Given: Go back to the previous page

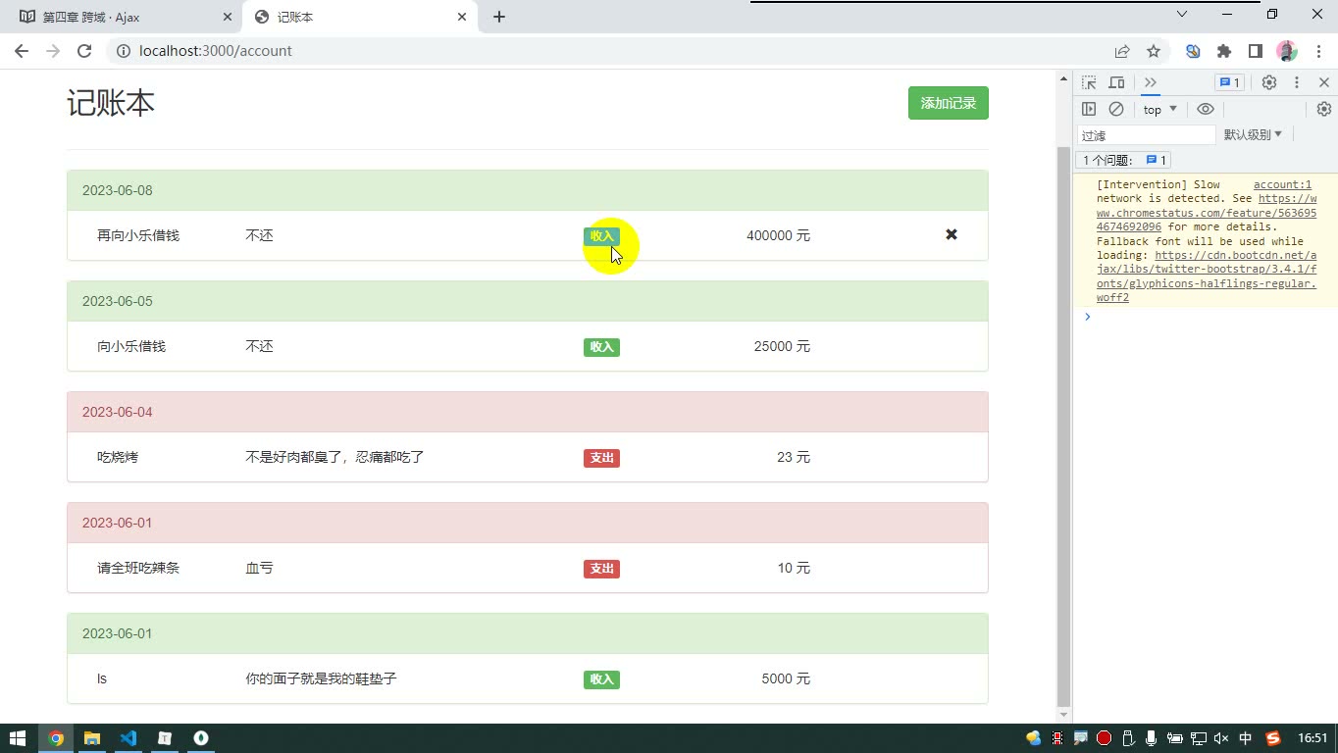Looking at the screenshot, I should pos(22,51).
